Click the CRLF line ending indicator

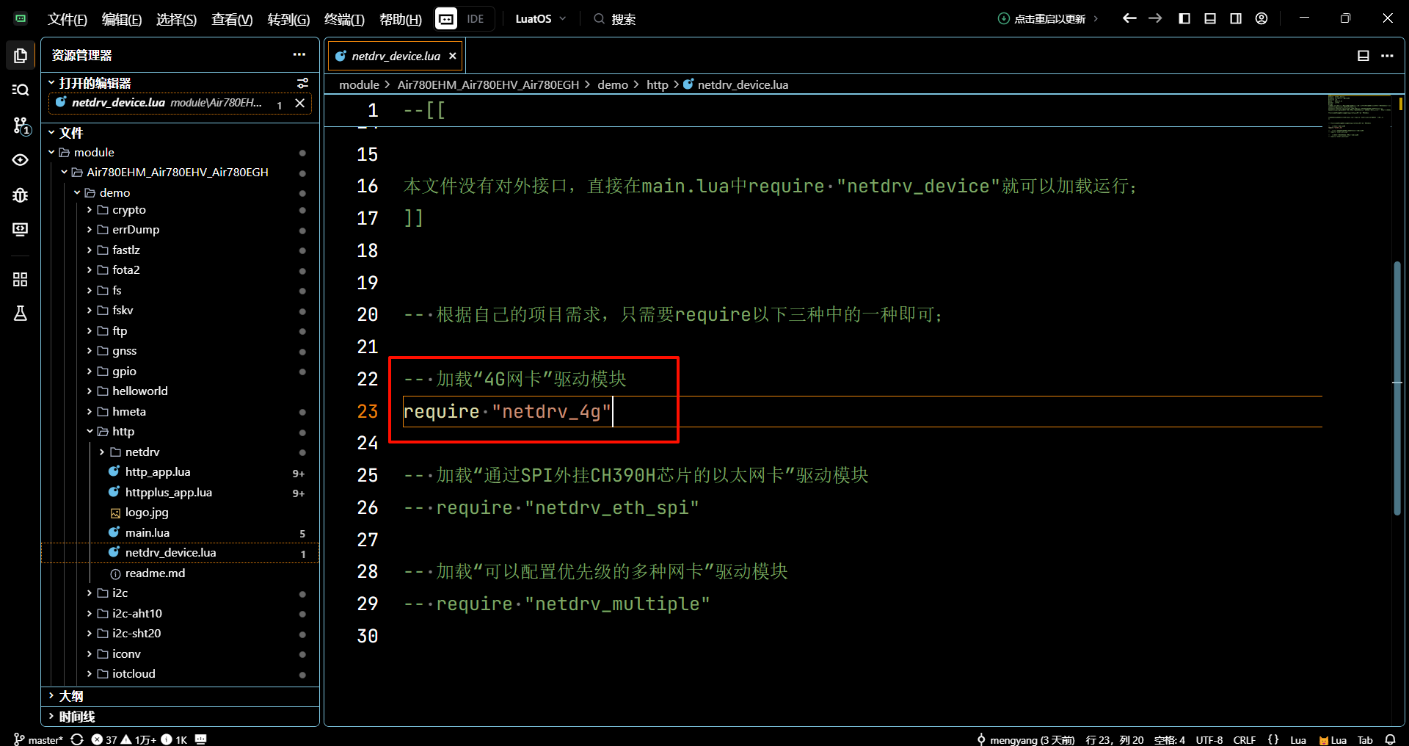click(1244, 739)
